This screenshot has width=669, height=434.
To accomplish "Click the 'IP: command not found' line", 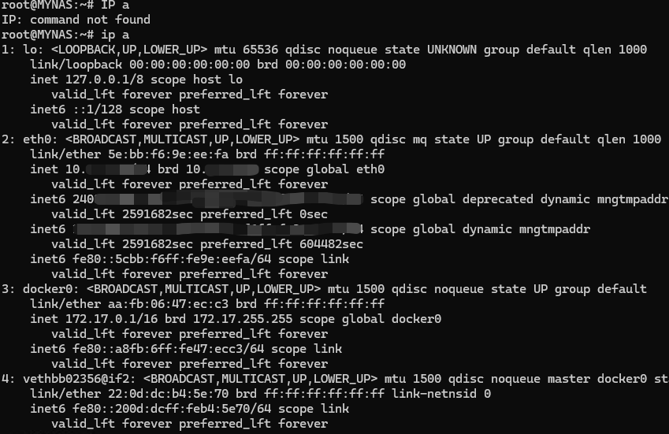I will tap(76, 20).
